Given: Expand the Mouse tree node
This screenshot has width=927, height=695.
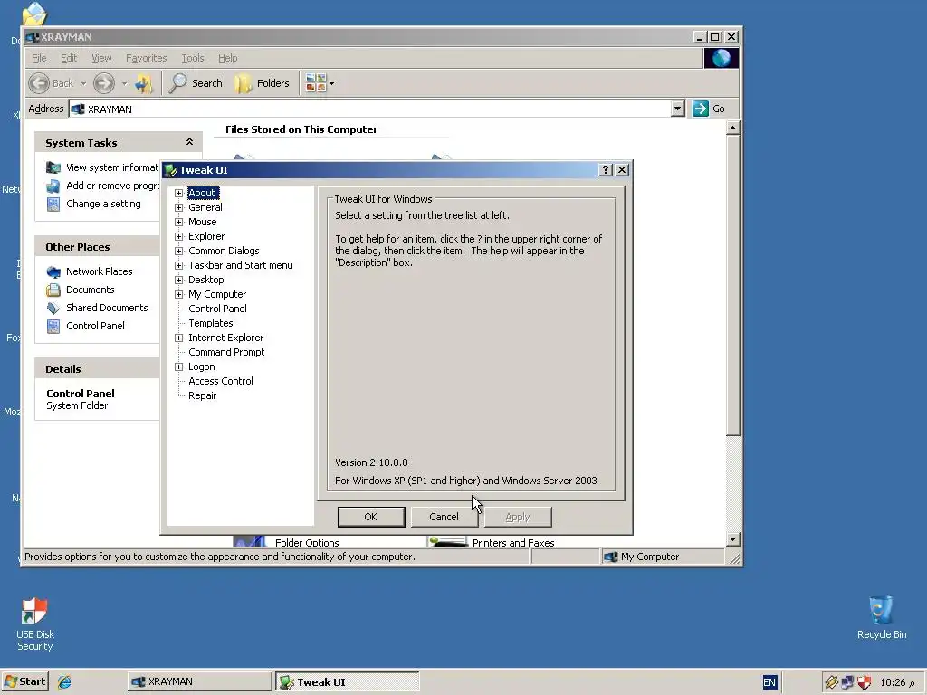Looking at the screenshot, I should 178,223.
